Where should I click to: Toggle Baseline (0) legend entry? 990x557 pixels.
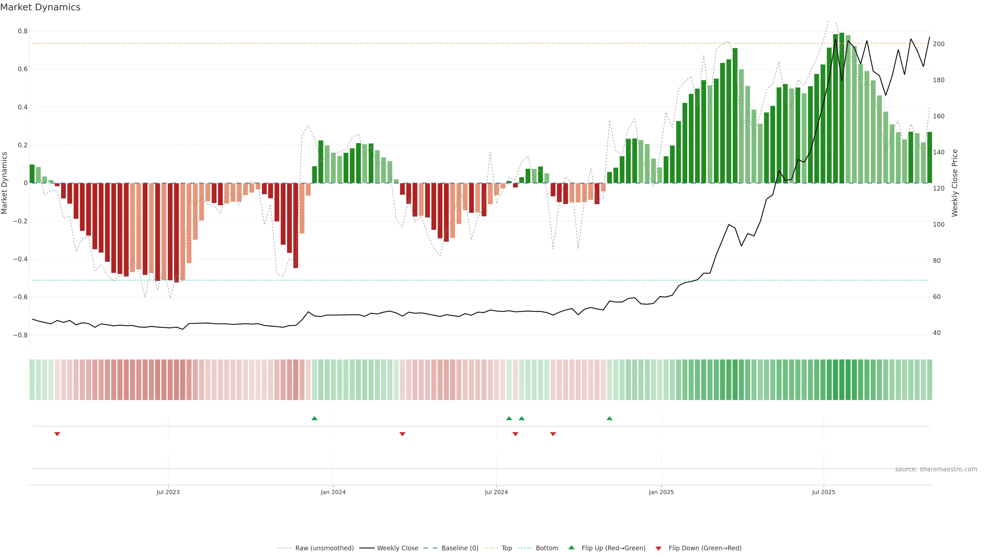pyautogui.click(x=460, y=548)
